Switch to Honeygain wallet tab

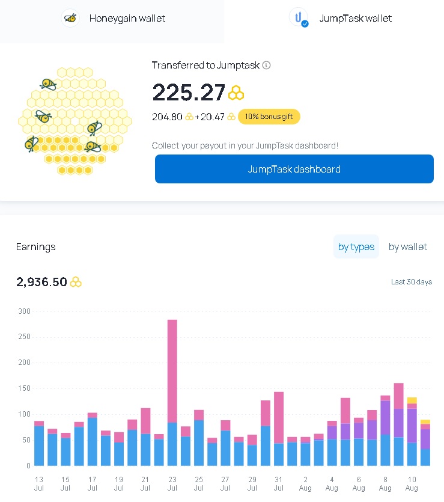click(112, 19)
